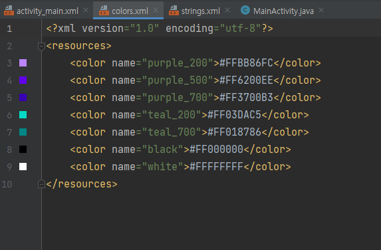Open color picker for white gutter swatch
This screenshot has height=250, width=381.
tap(23, 167)
